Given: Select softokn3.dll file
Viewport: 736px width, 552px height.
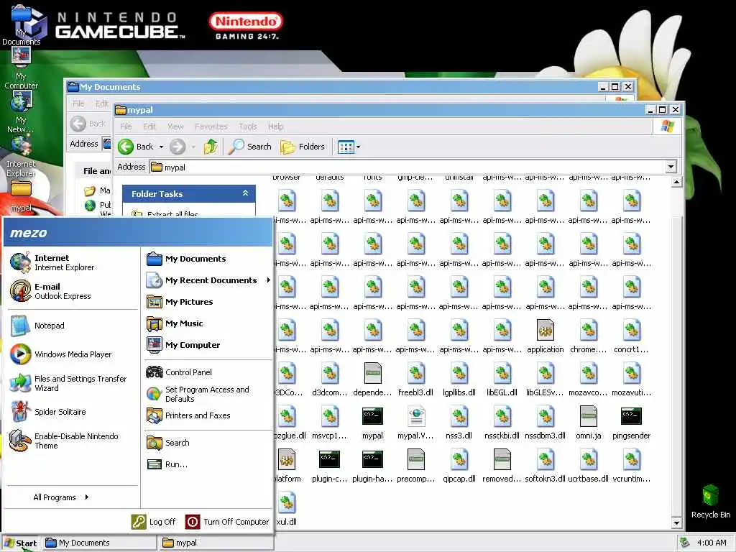Looking at the screenshot, I should [x=545, y=466].
